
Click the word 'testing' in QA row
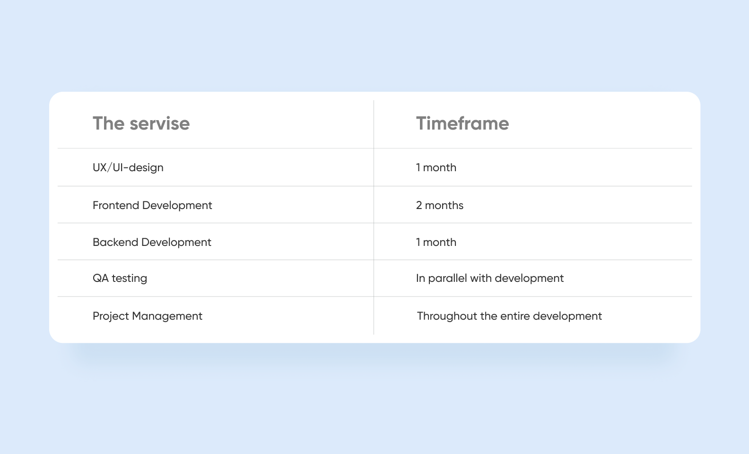click(x=130, y=279)
